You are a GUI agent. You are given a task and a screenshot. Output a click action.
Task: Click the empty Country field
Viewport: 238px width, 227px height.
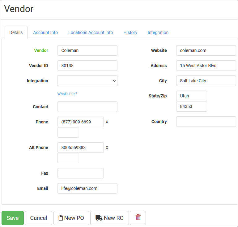tap(206, 122)
